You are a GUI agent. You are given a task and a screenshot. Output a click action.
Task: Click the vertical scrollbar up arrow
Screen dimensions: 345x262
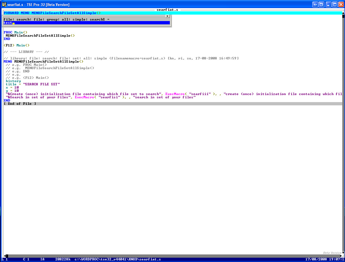pos(343,13)
